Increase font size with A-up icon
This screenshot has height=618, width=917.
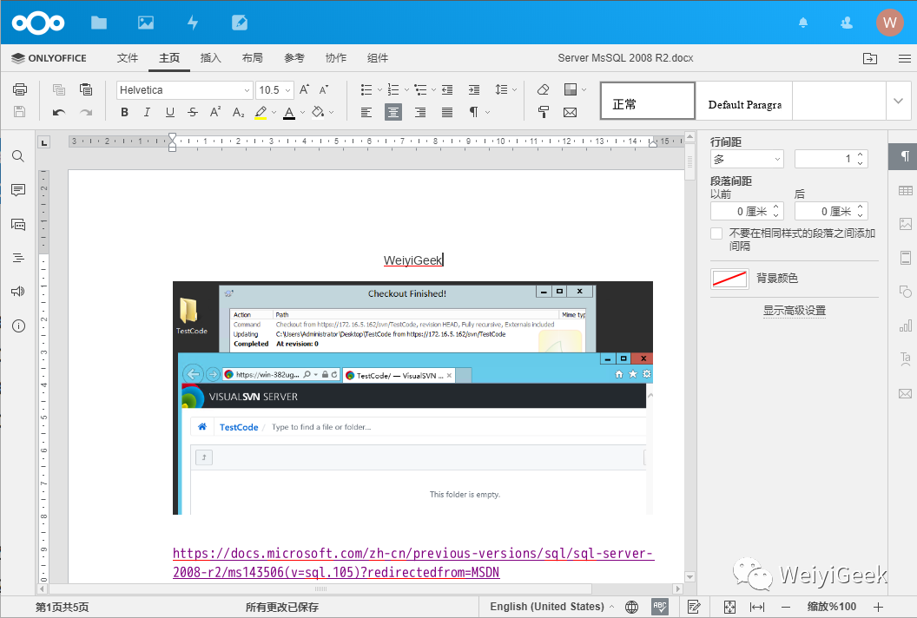(x=304, y=89)
